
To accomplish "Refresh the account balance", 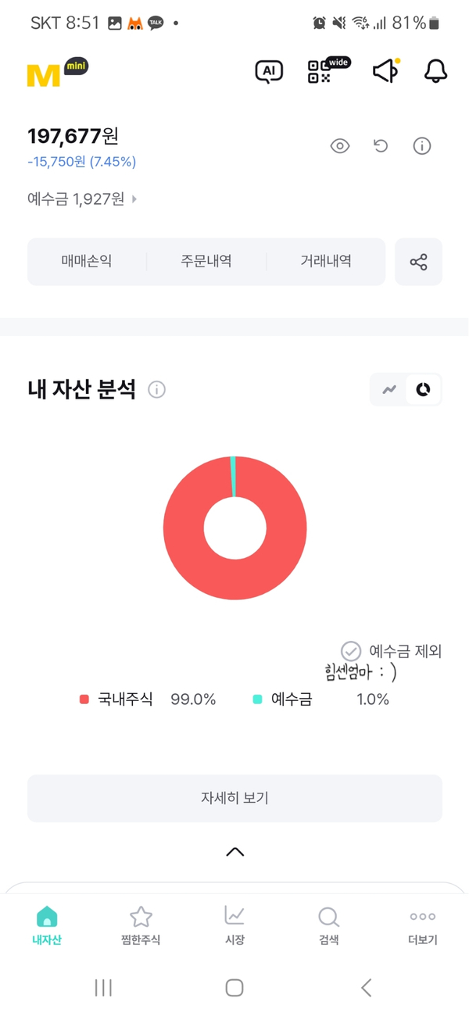I will pos(381,145).
